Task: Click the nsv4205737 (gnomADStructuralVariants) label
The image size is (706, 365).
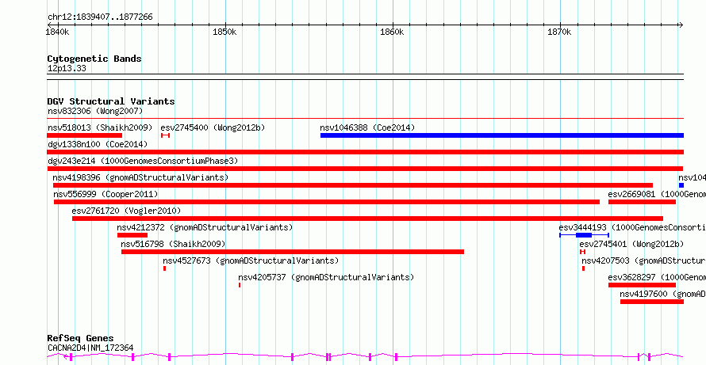Action: tap(326, 277)
